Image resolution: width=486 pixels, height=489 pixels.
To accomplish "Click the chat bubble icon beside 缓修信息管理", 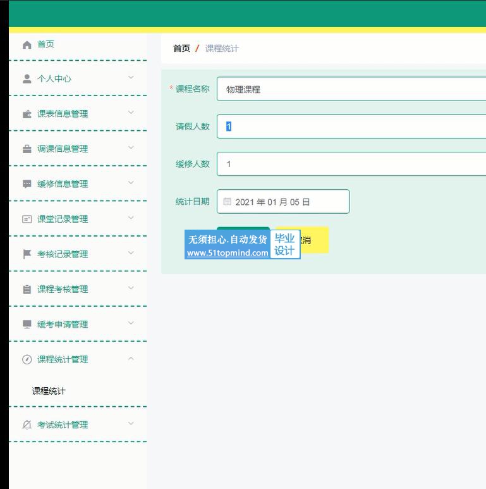I will (x=27, y=184).
